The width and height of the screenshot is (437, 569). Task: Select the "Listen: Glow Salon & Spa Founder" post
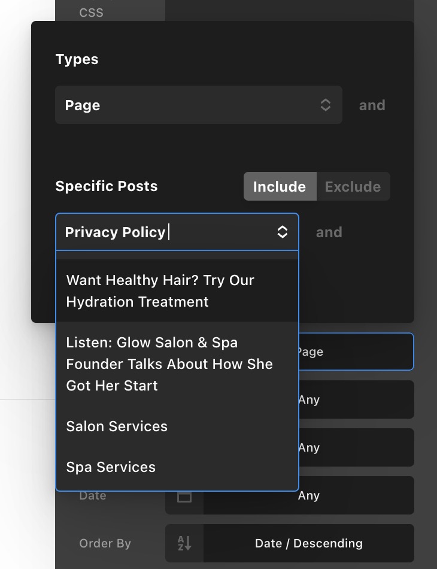(169, 364)
